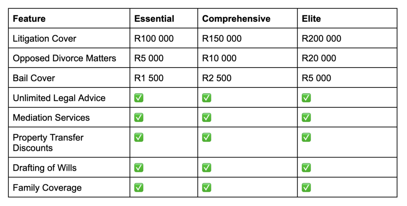Click the R10 000 Opposed Divorce Matters cell
The height and width of the screenshot is (206, 407).
coord(248,58)
